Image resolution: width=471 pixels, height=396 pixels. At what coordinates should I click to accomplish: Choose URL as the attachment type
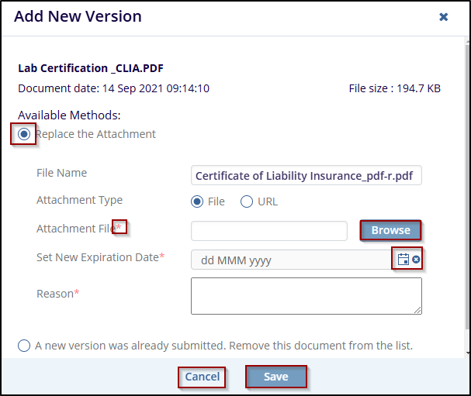click(x=247, y=201)
